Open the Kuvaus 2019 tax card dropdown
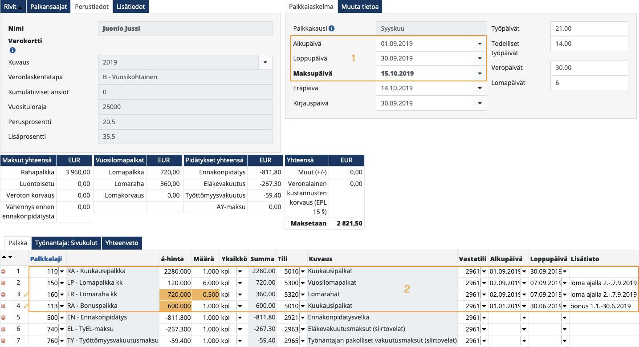Image resolution: width=639 pixels, height=347 pixels. (265, 62)
